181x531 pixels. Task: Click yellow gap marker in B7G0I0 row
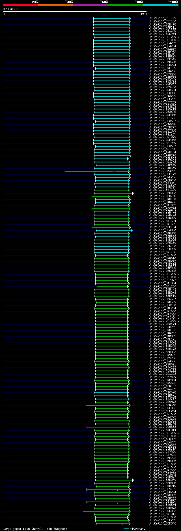click(123, 260)
